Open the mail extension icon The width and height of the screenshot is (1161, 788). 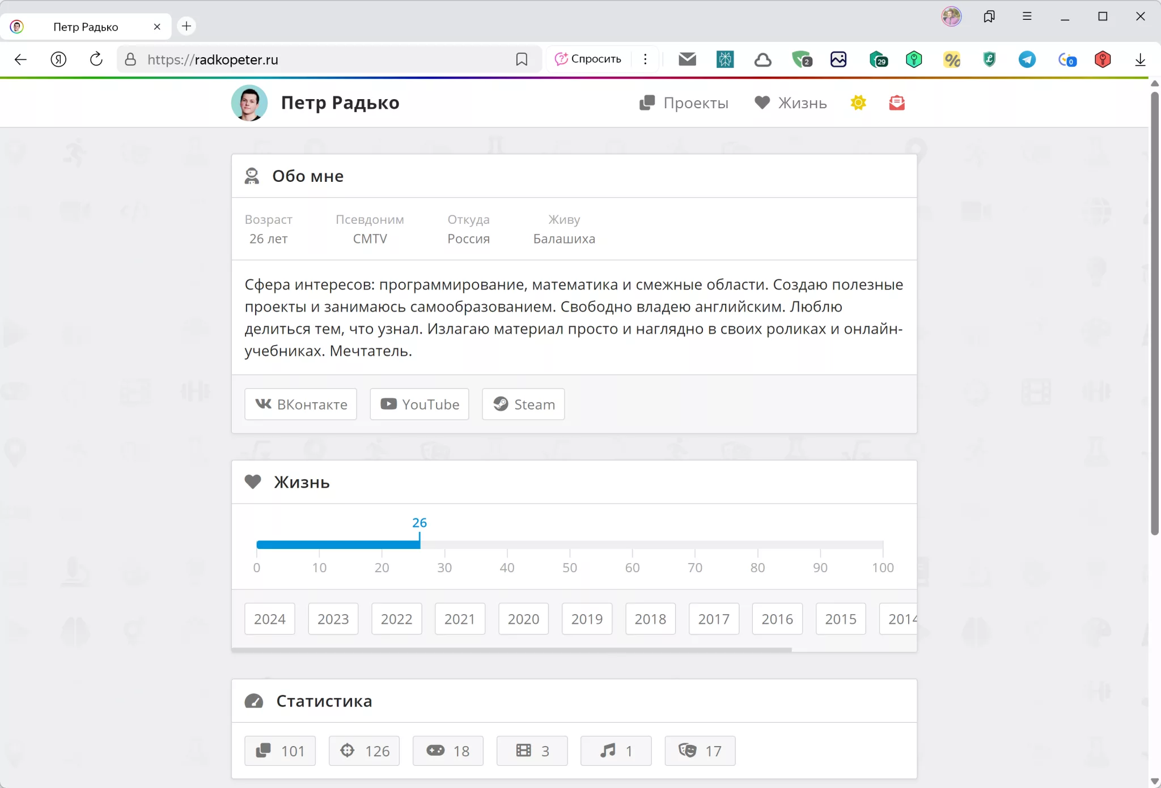click(x=687, y=59)
